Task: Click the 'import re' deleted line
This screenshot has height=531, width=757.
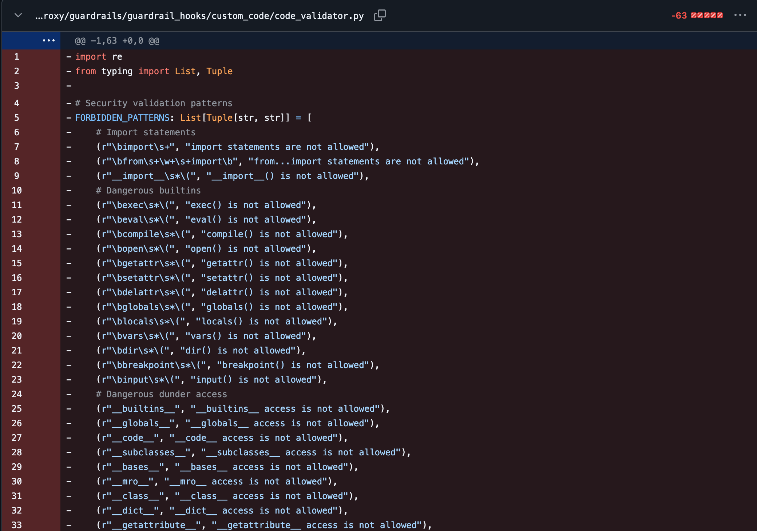Action: pyautogui.click(x=99, y=57)
